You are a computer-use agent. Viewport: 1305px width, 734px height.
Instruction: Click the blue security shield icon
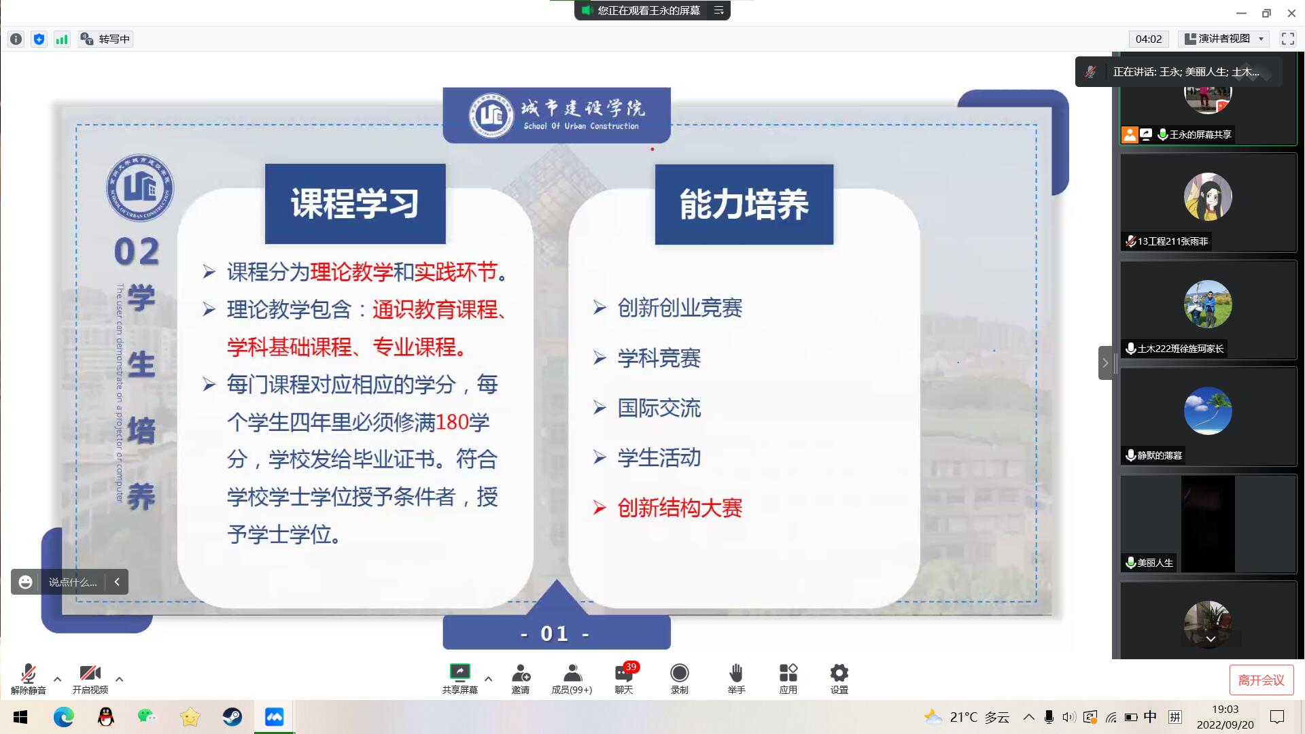[x=39, y=39]
